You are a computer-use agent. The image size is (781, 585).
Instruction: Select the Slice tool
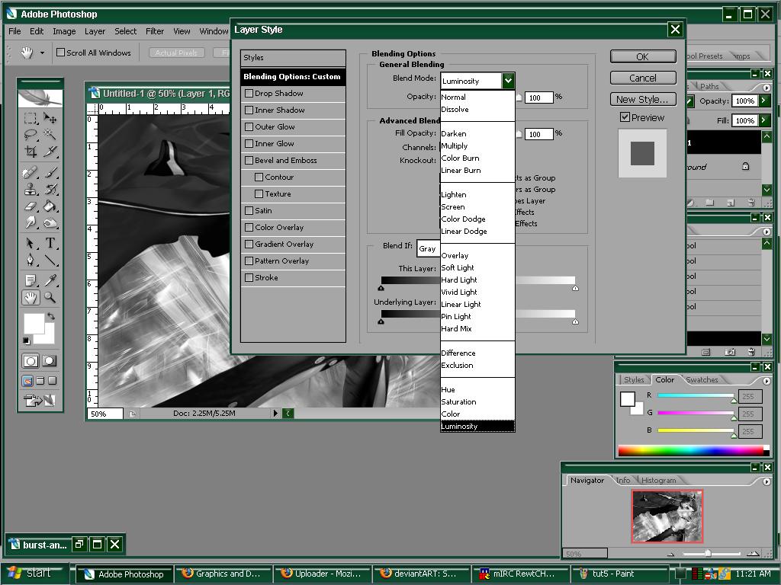pos(50,152)
